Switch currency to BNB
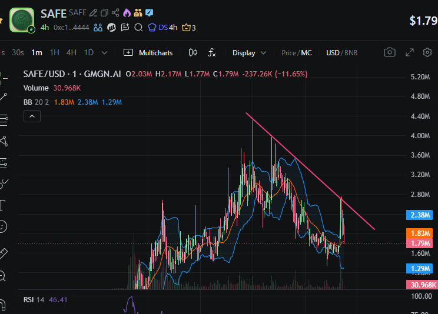Viewport: 438px width, 314px height. click(351, 52)
